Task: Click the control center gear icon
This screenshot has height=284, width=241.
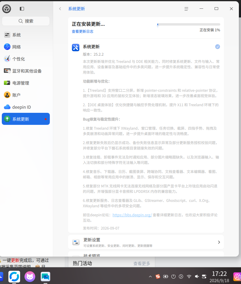Action: (7, 9)
